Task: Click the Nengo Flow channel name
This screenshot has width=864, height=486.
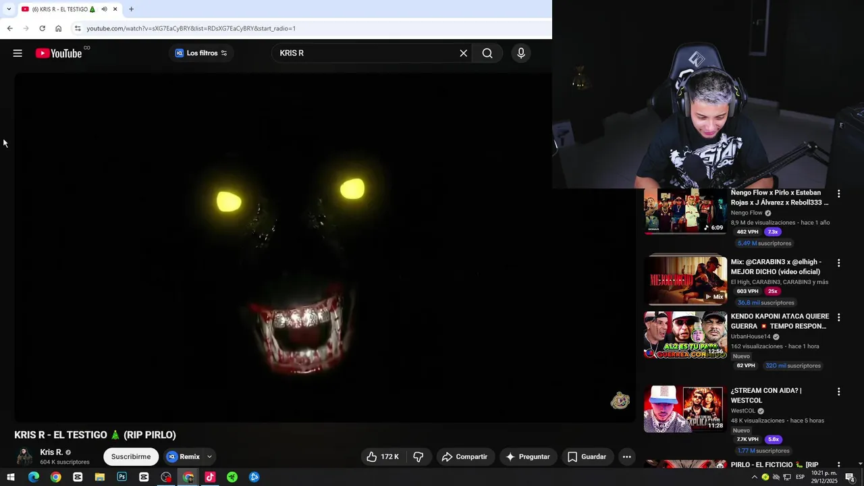Action: pos(747,213)
